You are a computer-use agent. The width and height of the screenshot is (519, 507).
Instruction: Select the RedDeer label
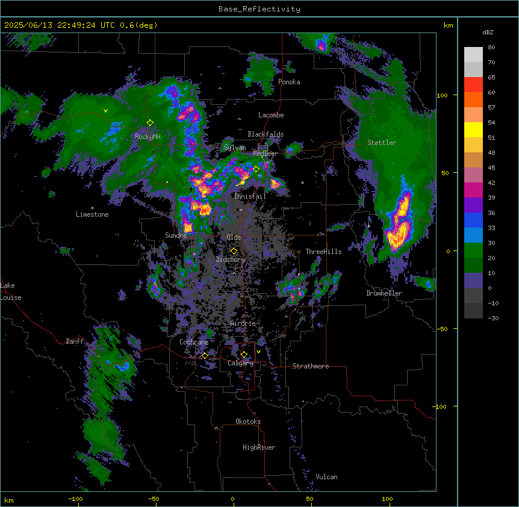point(265,154)
